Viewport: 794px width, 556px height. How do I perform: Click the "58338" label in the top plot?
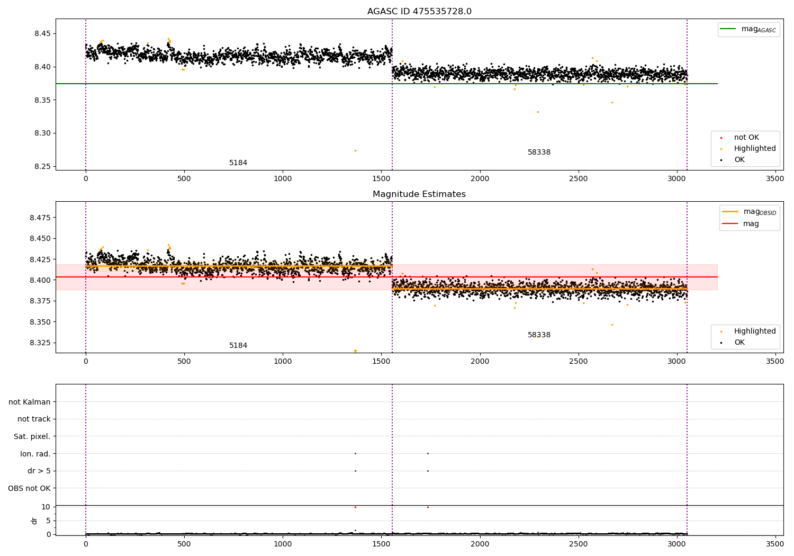coord(539,153)
